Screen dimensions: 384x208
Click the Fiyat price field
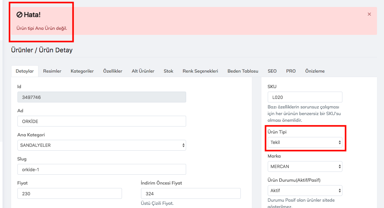[70, 193]
